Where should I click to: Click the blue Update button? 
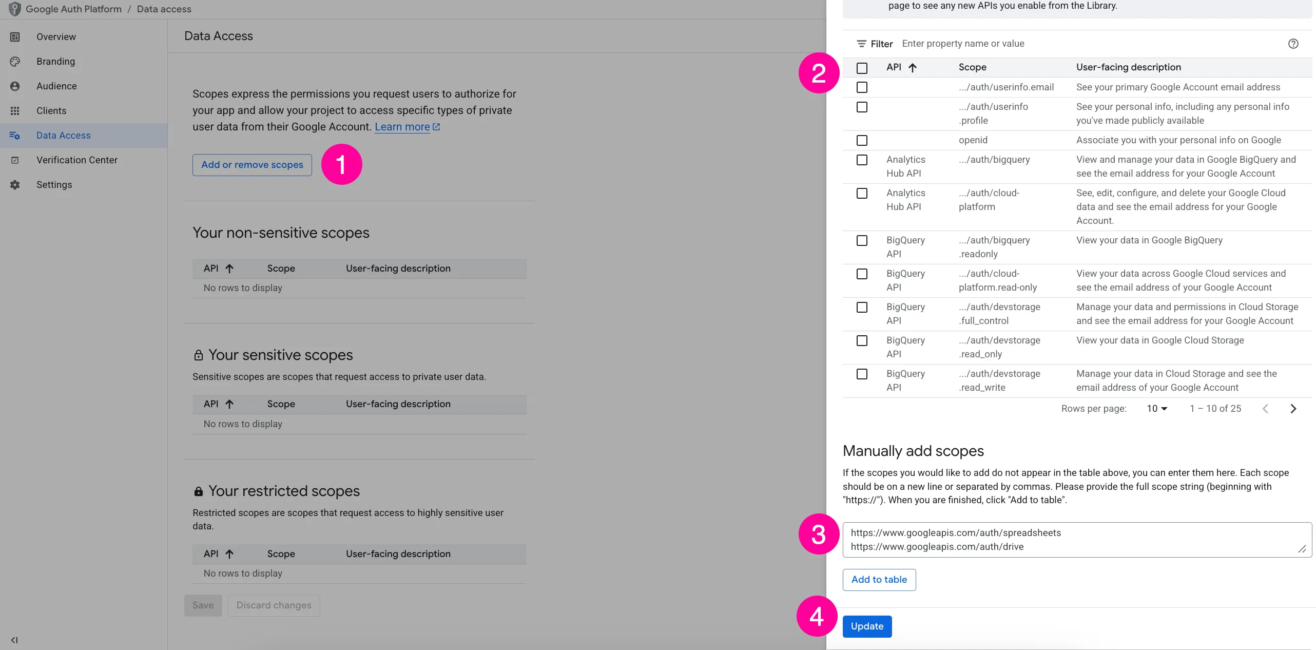coord(867,626)
